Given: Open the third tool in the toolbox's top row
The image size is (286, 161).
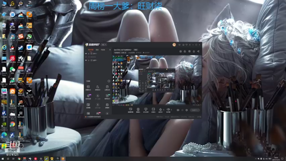Looking at the screenshot, I should point(107,88).
